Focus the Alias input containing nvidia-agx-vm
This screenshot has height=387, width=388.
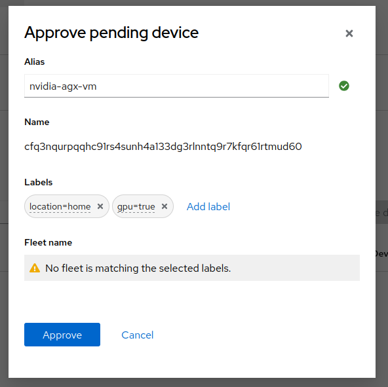pyautogui.click(x=176, y=86)
